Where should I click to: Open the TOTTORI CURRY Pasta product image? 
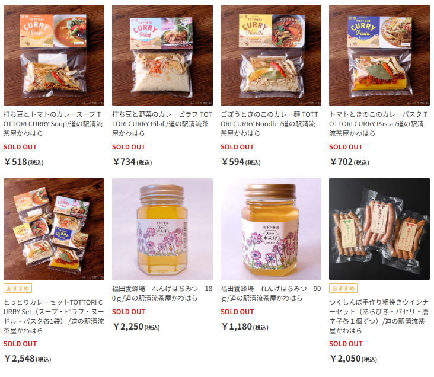point(379,55)
